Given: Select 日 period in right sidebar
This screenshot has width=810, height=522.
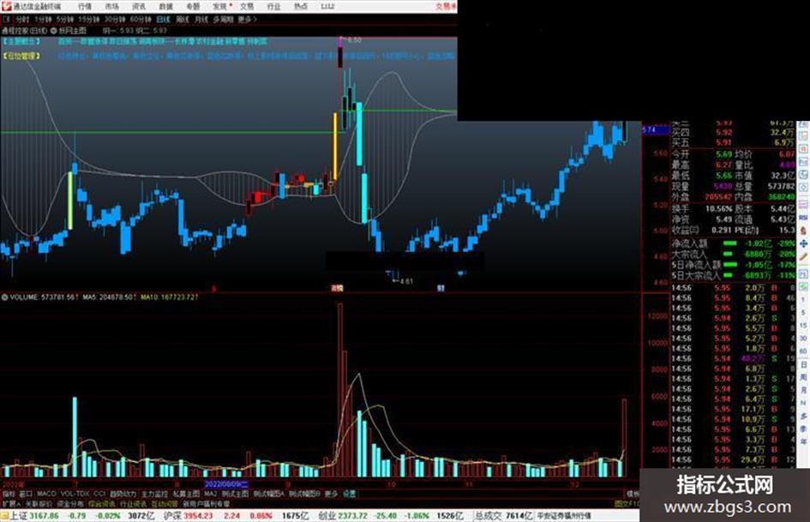Looking at the screenshot, I should (x=803, y=364).
